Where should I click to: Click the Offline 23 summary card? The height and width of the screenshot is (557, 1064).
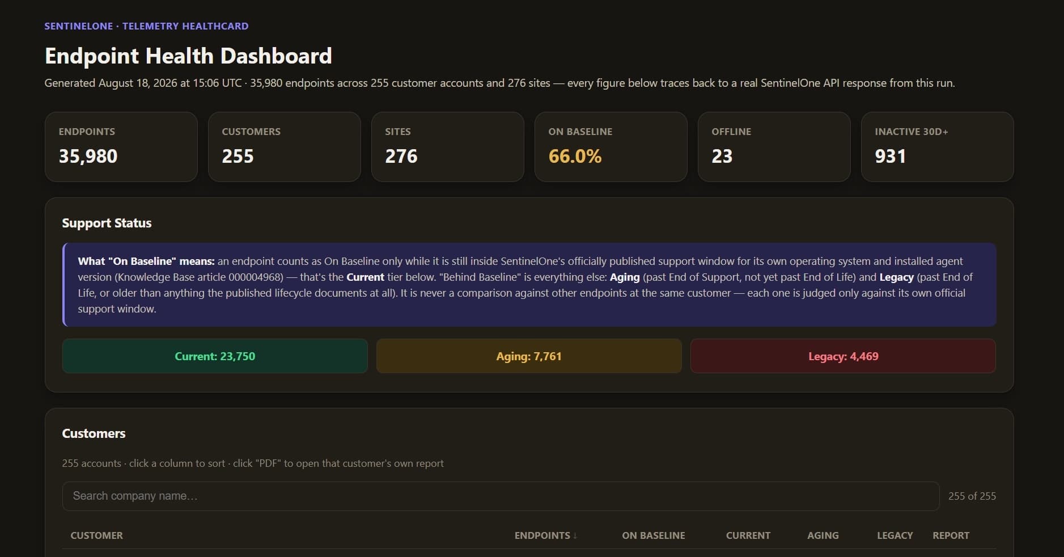coord(774,147)
